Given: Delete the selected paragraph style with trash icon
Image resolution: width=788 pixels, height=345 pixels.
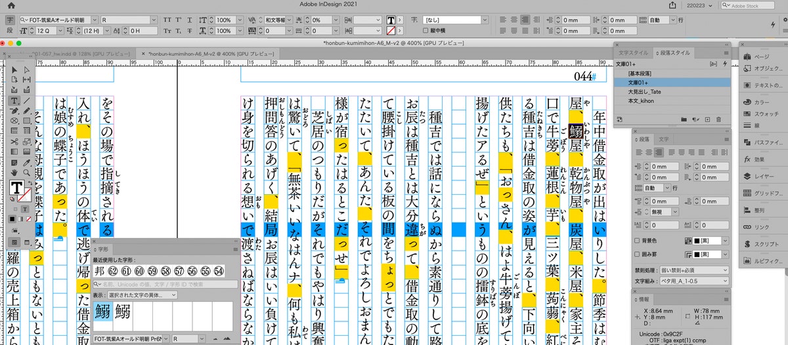Looking at the screenshot, I should click(718, 119).
